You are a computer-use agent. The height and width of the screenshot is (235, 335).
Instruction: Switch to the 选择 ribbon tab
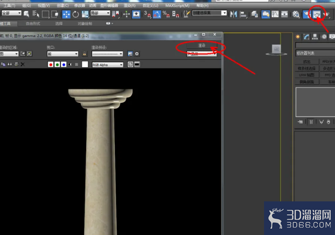pos(59,24)
